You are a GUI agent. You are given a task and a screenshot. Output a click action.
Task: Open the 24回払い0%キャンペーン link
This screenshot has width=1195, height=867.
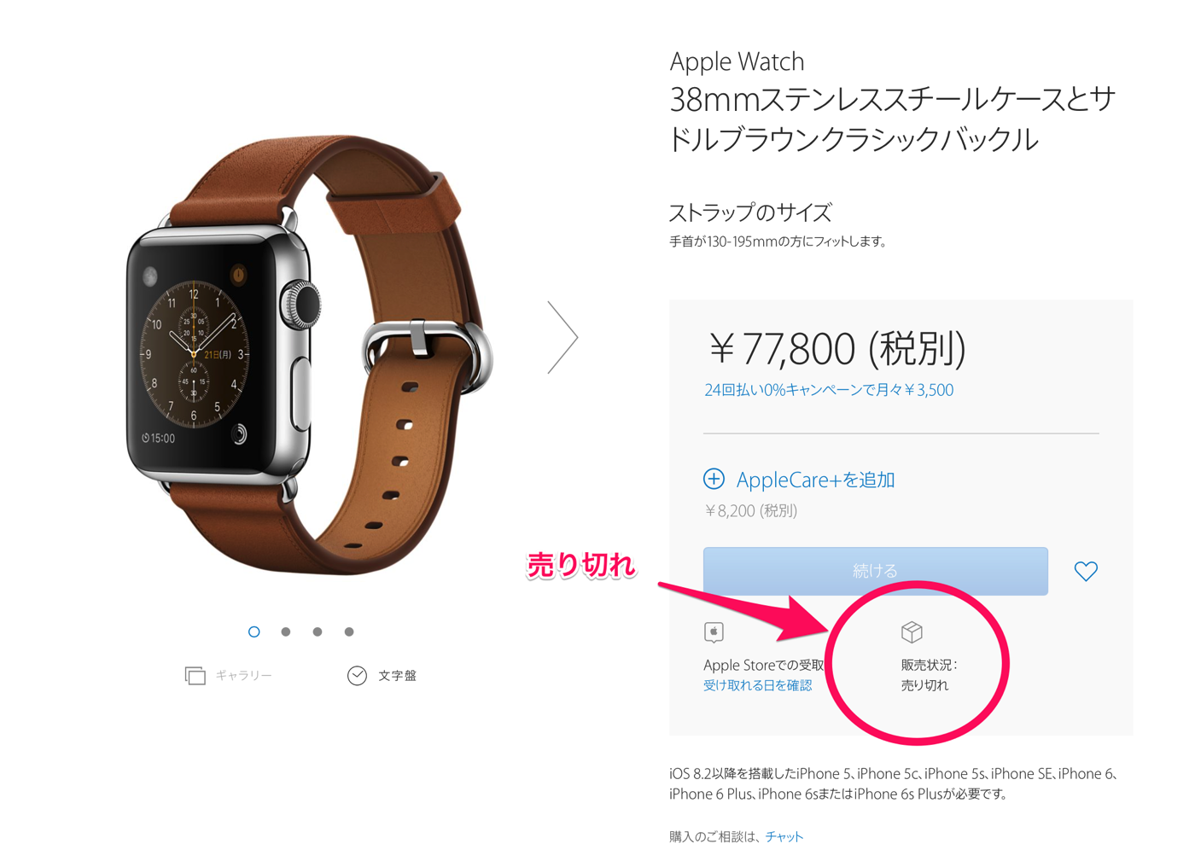(x=829, y=390)
